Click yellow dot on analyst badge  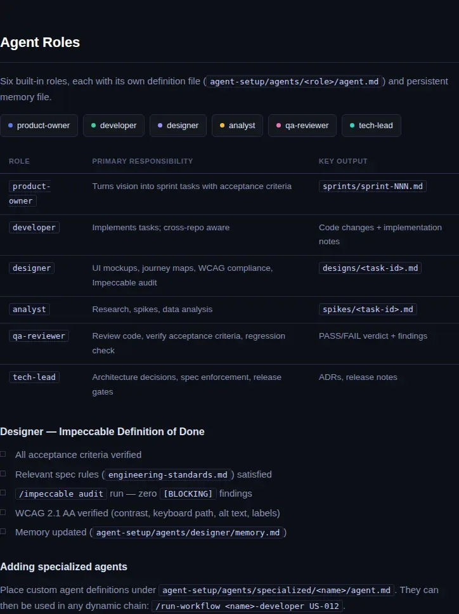point(223,126)
